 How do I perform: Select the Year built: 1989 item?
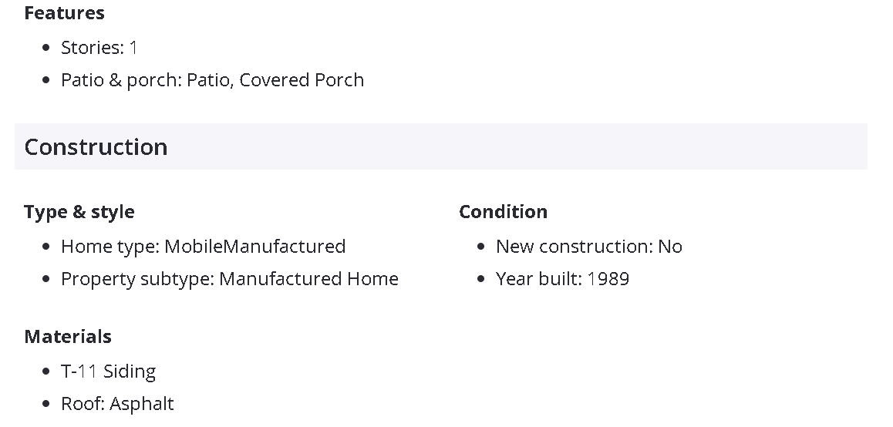(562, 279)
